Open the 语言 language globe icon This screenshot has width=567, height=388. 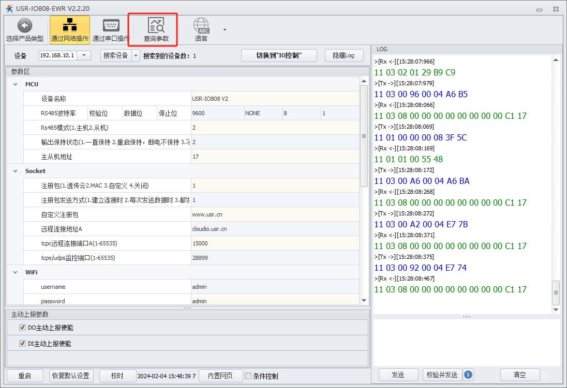pos(201,26)
